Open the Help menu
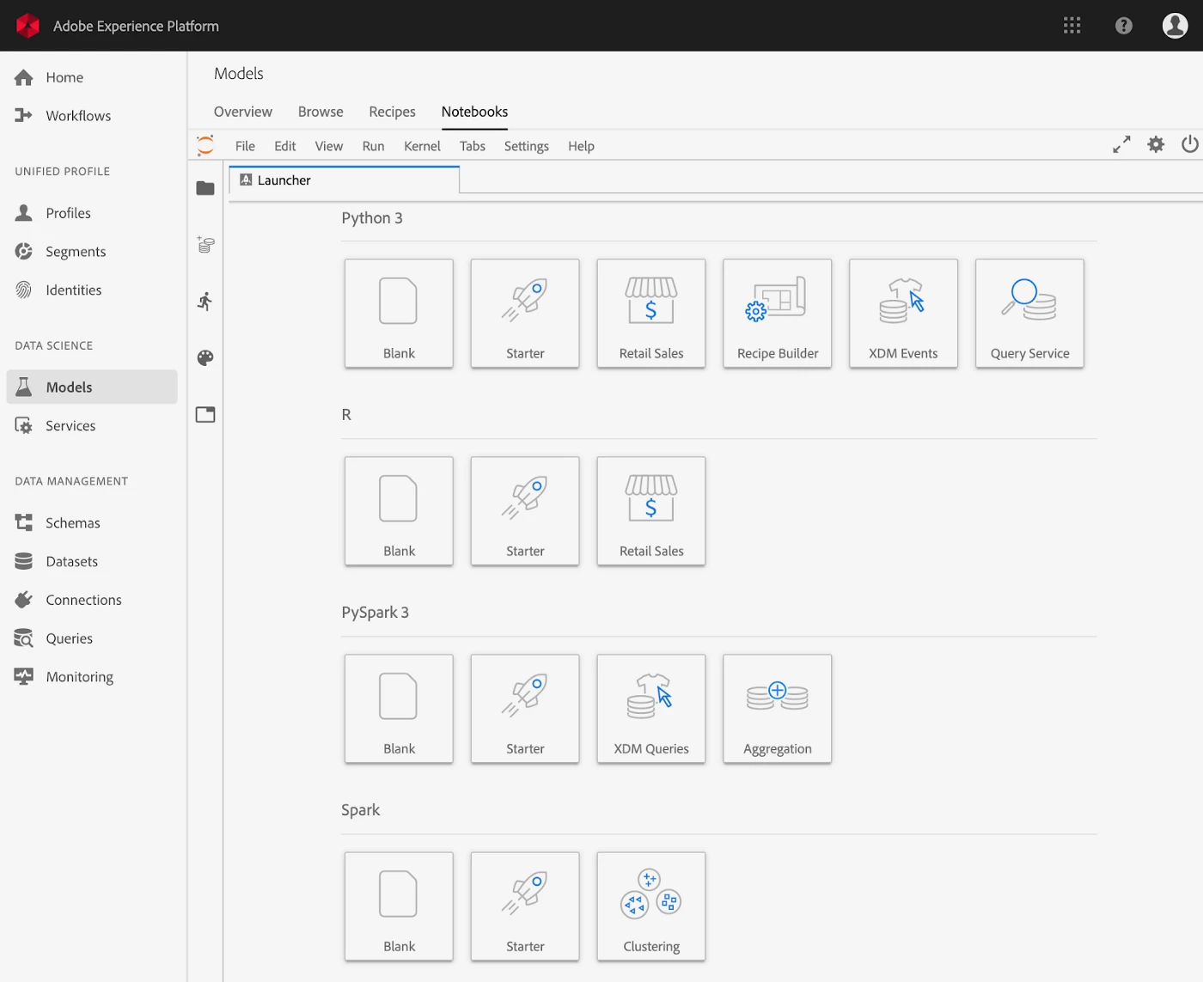This screenshot has height=982, width=1203. tap(581, 146)
